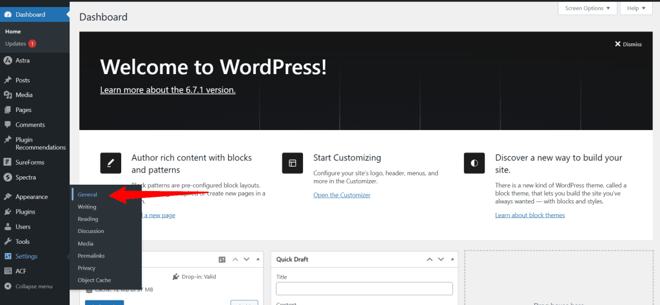Click the SureForms icon
660x305 pixels.
click(8, 162)
